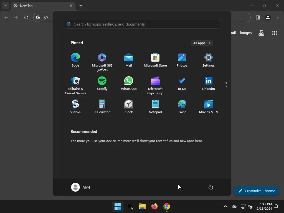Open Google apps grid in Chrome
The width and height of the screenshot is (284, 213).
coord(274,33)
